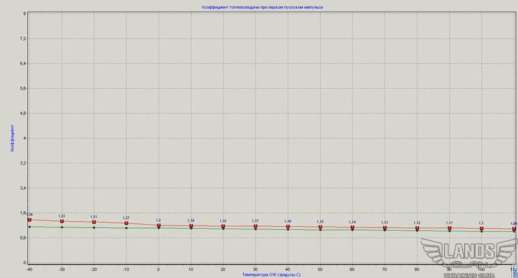Click the red marker at 60 degrees
This screenshot has width=518, height=278.
point(352,227)
